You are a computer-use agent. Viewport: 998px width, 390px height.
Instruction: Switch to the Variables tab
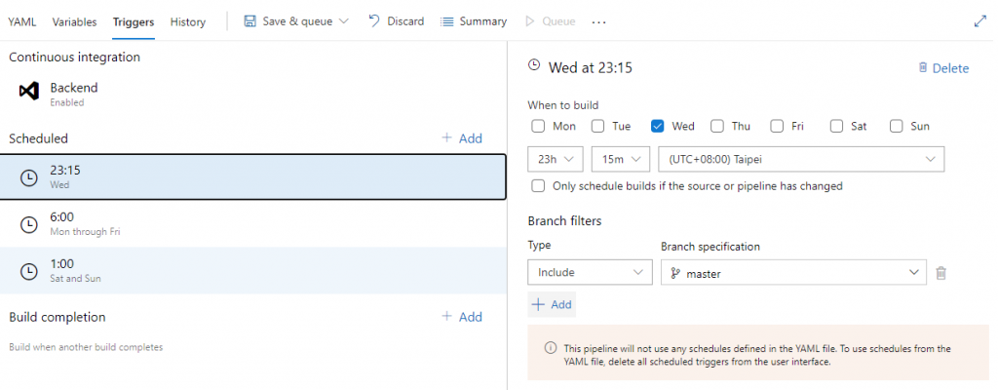pyautogui.click(x=74, y=21)
